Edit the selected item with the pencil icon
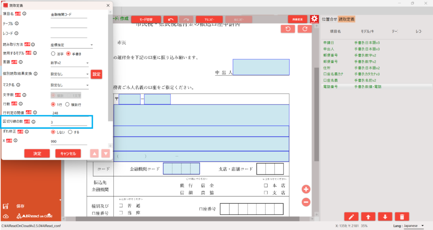Screen dimensions: 433x230 (351, 217)
